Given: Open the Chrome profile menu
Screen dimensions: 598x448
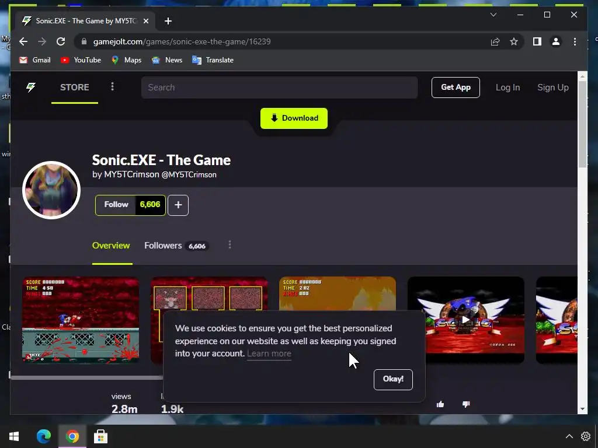Looking at the screenshot, I should click(556, 41).
